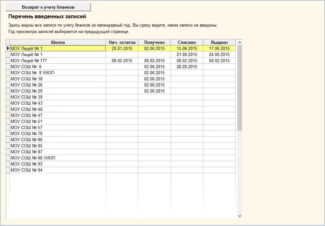Click 'Выдано' date in 'МОУ Лицей № 777' row
The image size is (325, 226).
[x=219, y=61]
